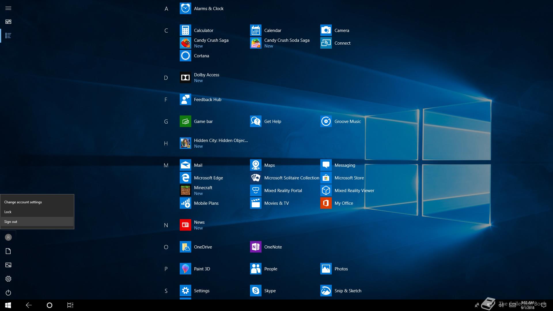Click the user account avatar
The height and width of the screenshot is (311, 553).
pyautogui.click(x=8, y=237)
